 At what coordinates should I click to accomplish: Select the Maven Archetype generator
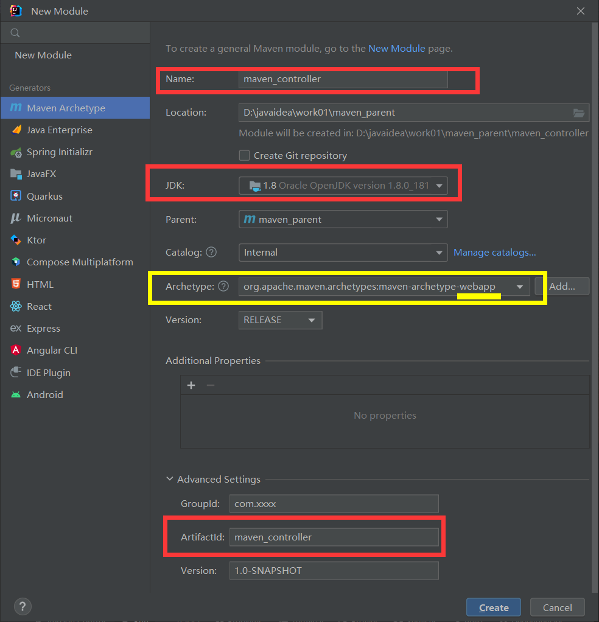75,108
